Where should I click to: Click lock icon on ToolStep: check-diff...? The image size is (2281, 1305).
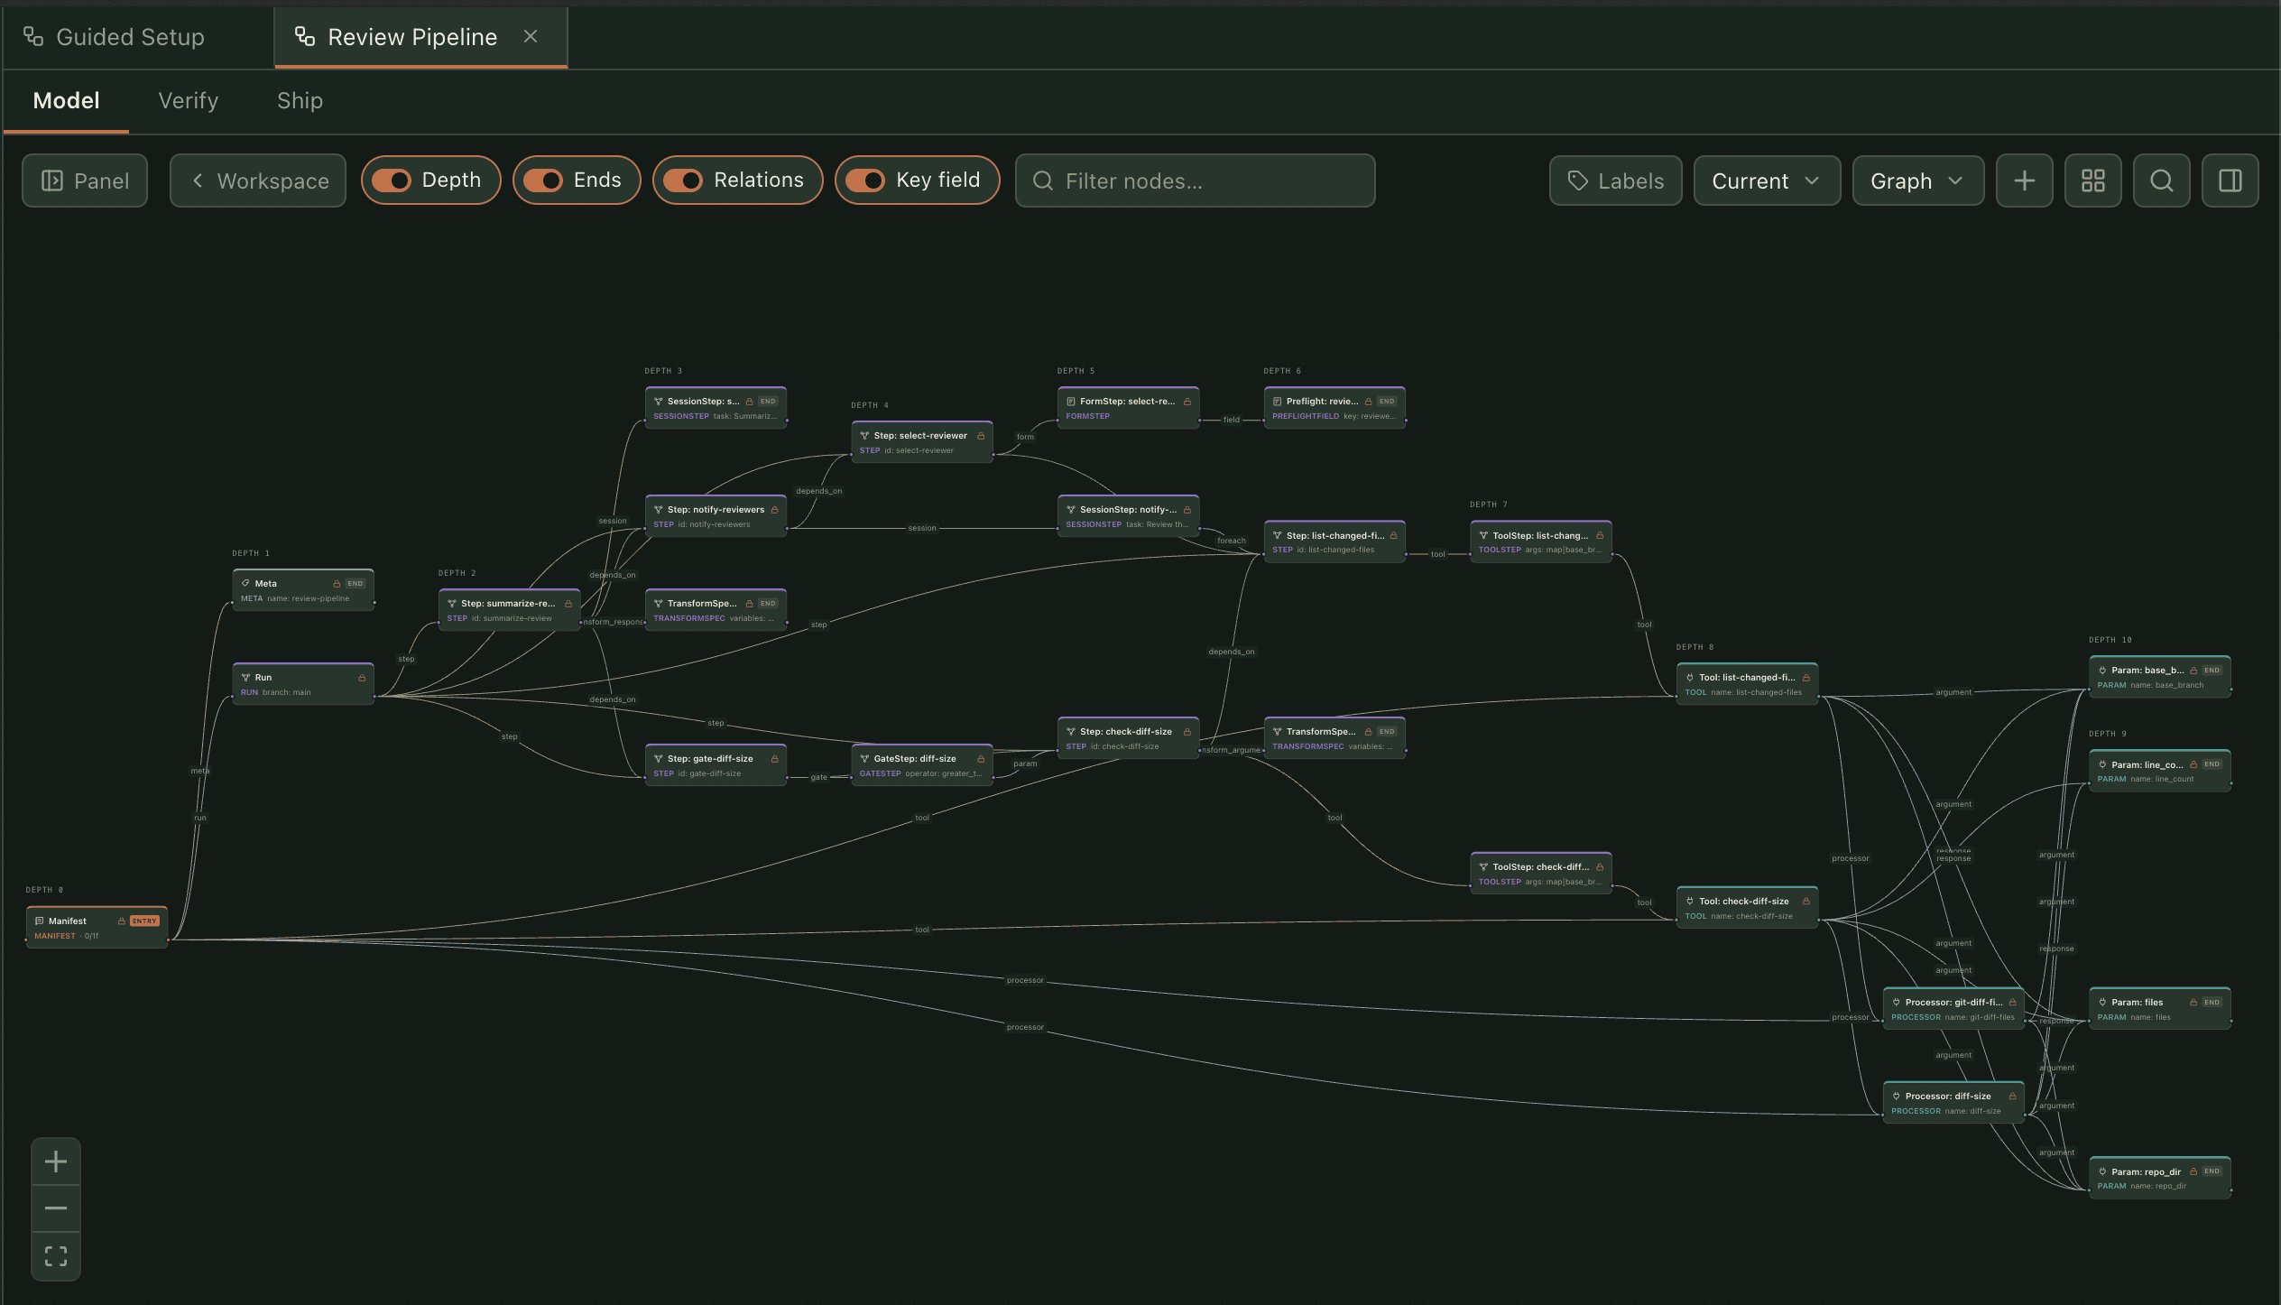1600,867
